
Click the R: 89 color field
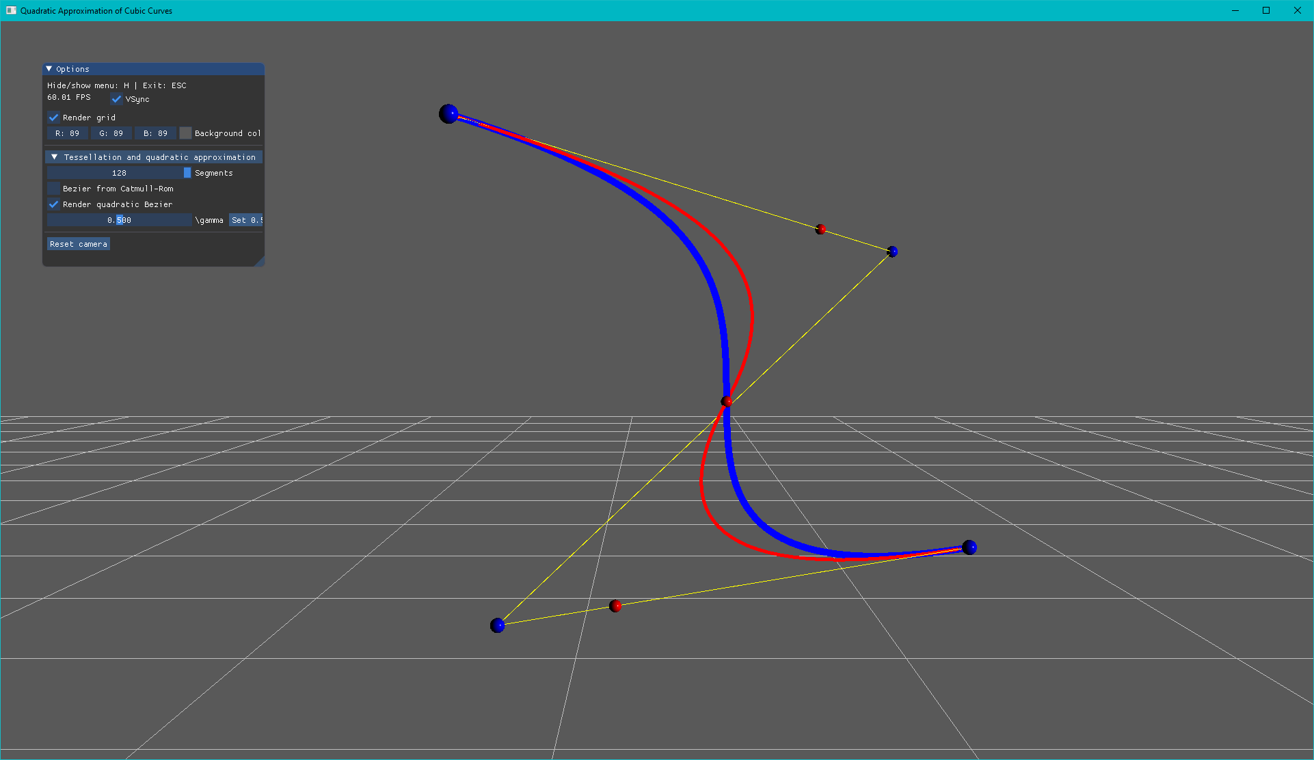(x=67, y=133)
